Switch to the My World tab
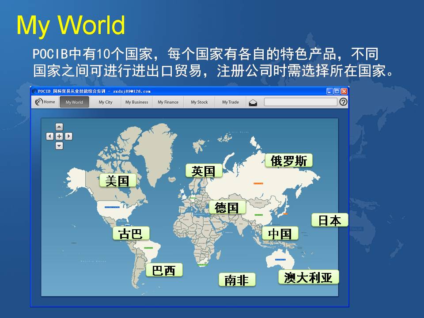Screen dimensions: 424x318 point(74,102)
